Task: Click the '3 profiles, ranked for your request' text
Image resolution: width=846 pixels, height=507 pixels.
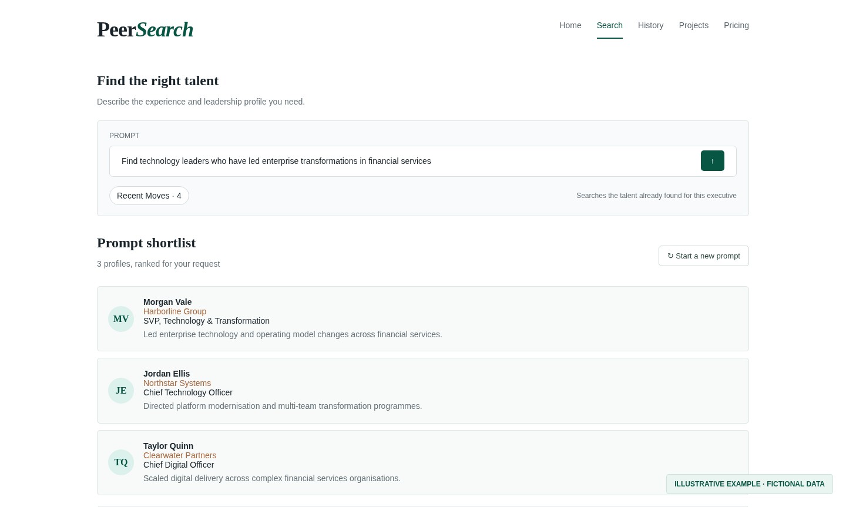Action: tap(158, 264)
